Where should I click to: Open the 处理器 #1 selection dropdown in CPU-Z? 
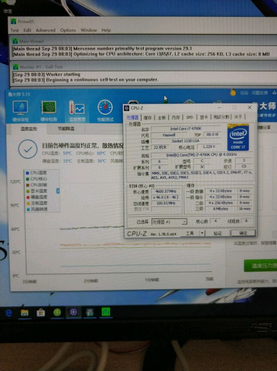pos(169,222)
